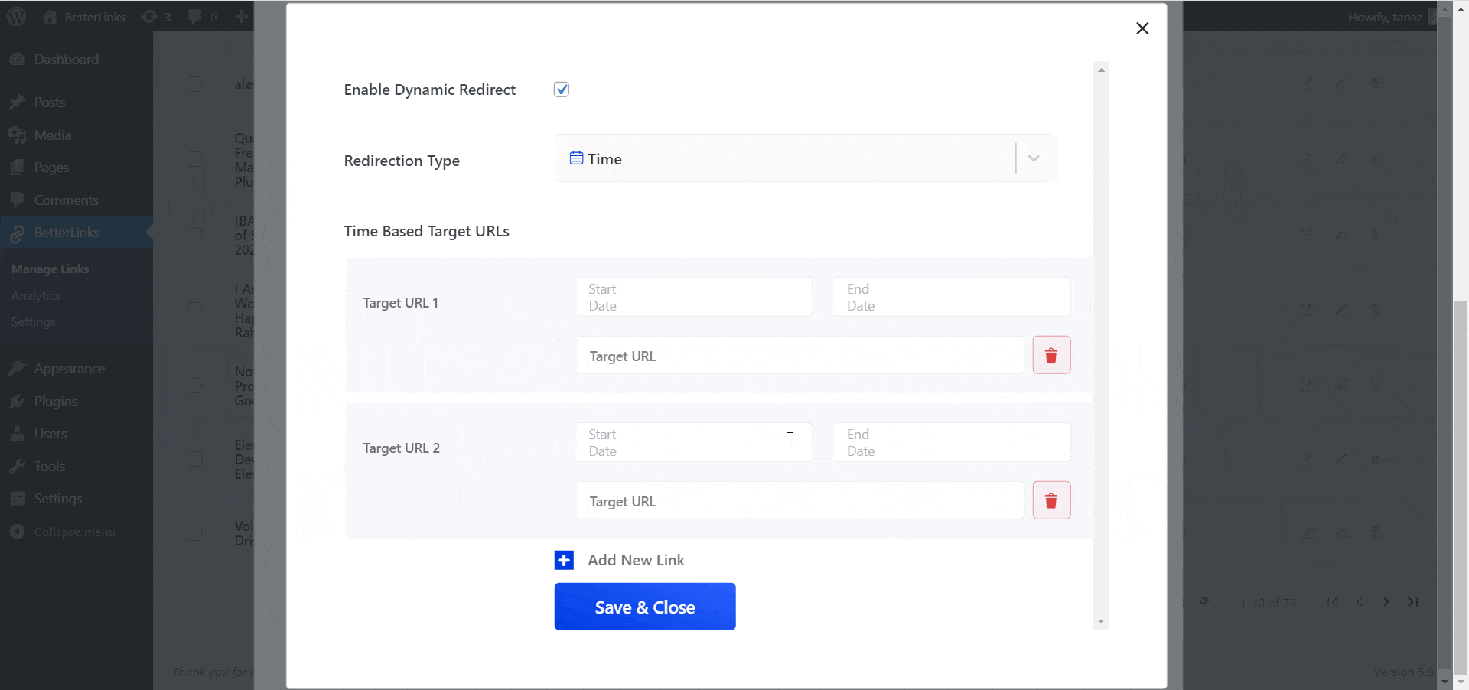This screenshot has width=1469, height=690.
Task: Select the bottom link row checkbox
Action: 195,533
